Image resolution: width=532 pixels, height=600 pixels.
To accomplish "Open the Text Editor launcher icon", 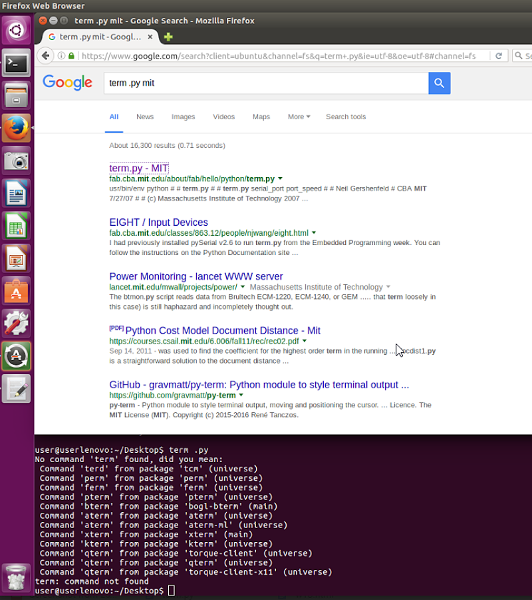I will tap(16, 389).
